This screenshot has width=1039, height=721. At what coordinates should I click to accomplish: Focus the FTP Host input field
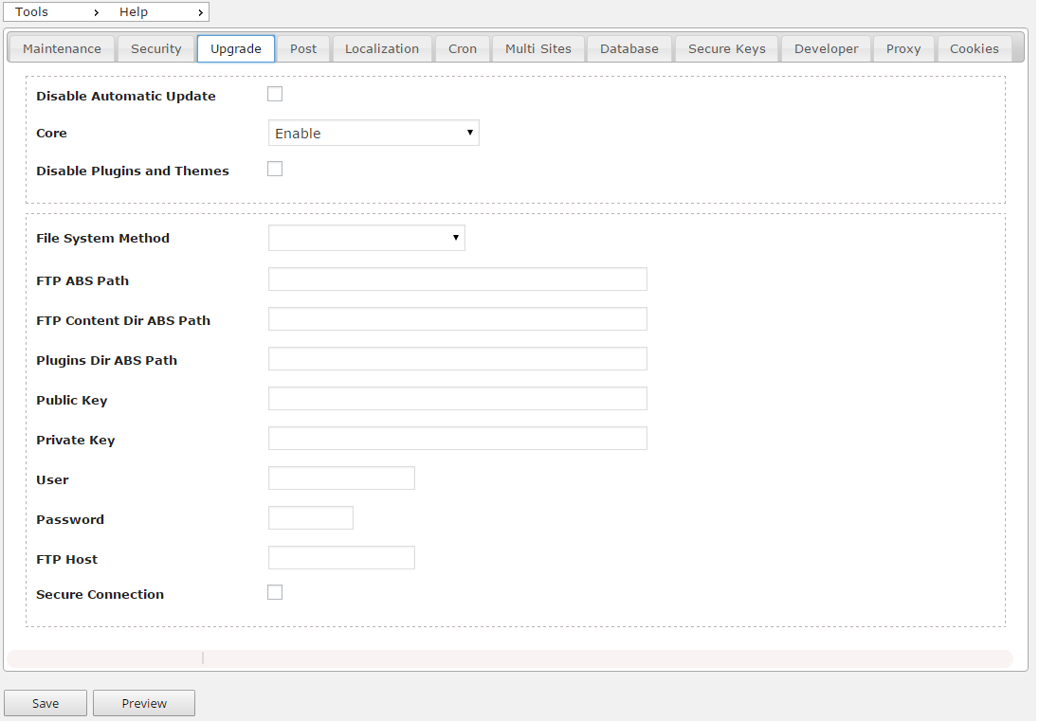(342, 557)
